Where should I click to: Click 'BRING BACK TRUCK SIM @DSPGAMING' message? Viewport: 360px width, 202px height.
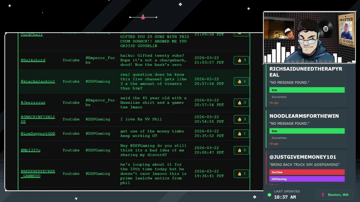tap(304, 165)
